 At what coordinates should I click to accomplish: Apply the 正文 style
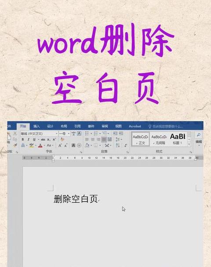coord(140,139)
